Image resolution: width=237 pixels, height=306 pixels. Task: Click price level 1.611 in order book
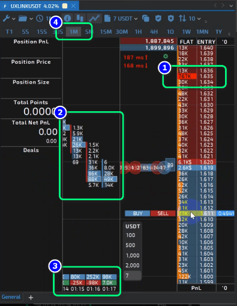[x=206, y=213]
